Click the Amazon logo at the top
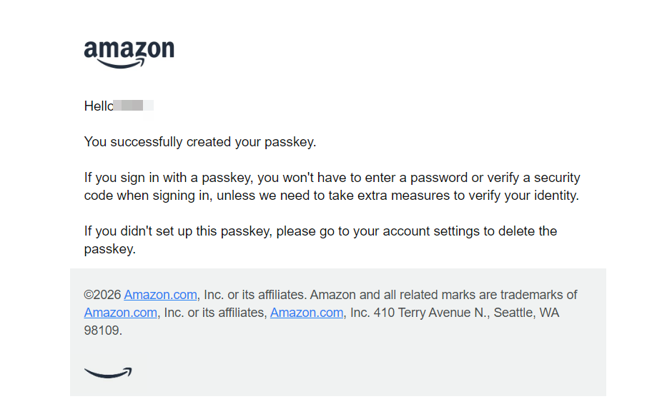The width and height of the screenshot is (652, 419). [129, 54]
